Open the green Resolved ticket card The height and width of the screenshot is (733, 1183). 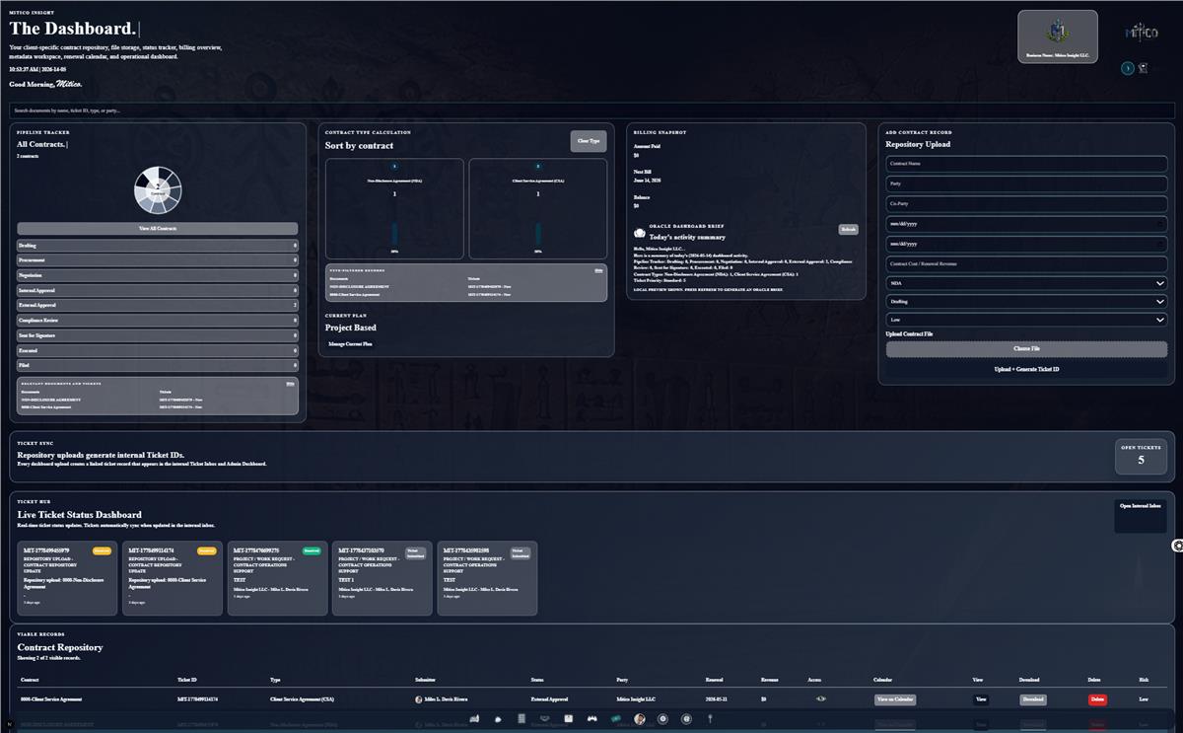coord(277,578)
